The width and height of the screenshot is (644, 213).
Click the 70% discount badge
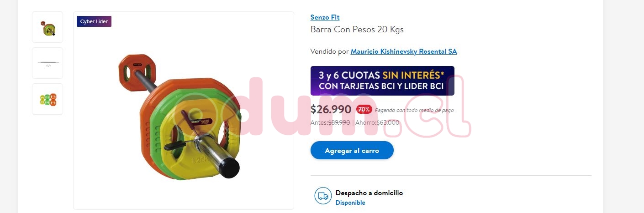point(364,109)
